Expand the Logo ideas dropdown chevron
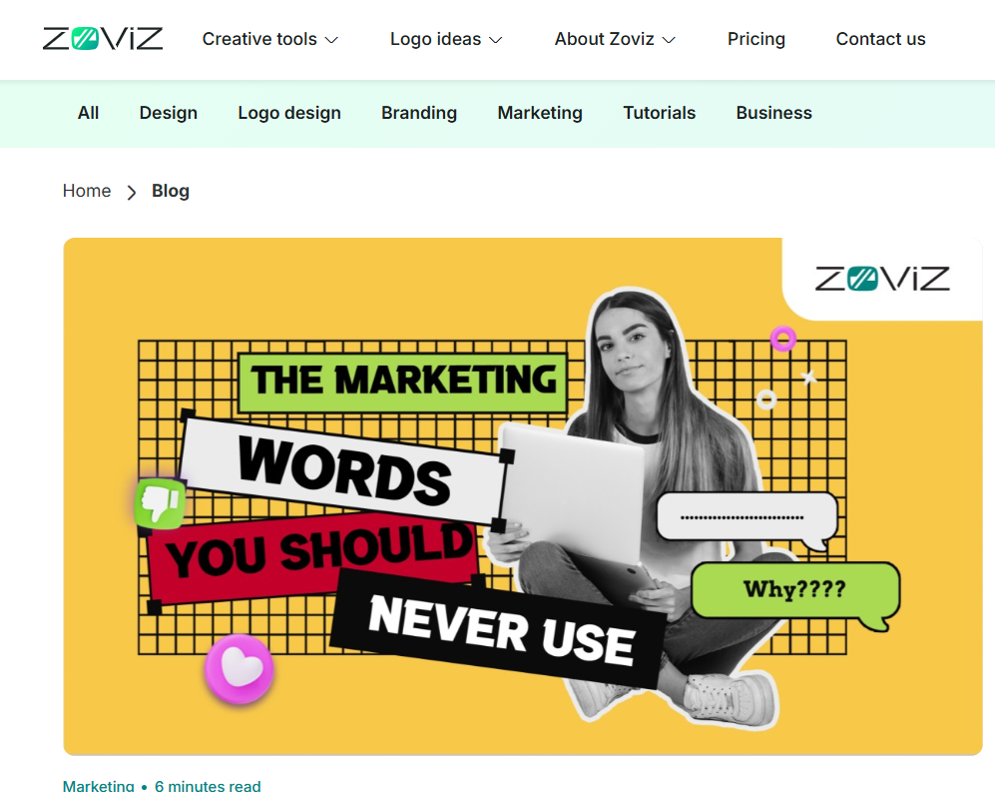 coord(496,40)
